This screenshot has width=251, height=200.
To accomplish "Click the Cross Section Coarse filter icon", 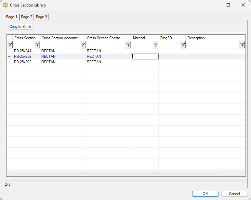I will point(128,45).
